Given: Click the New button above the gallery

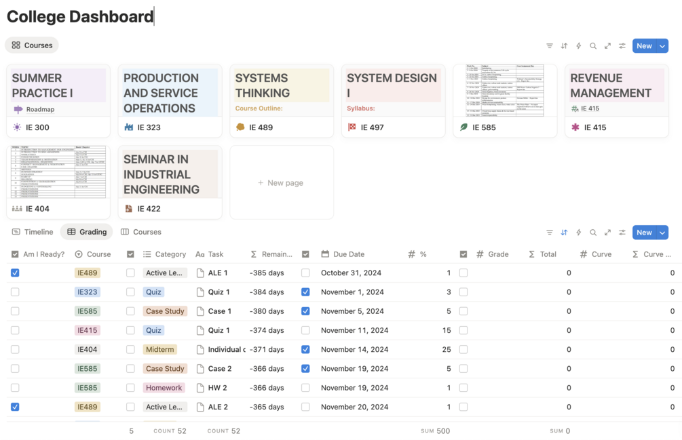Looking at the screenshot, I should (x=643, y=46).
